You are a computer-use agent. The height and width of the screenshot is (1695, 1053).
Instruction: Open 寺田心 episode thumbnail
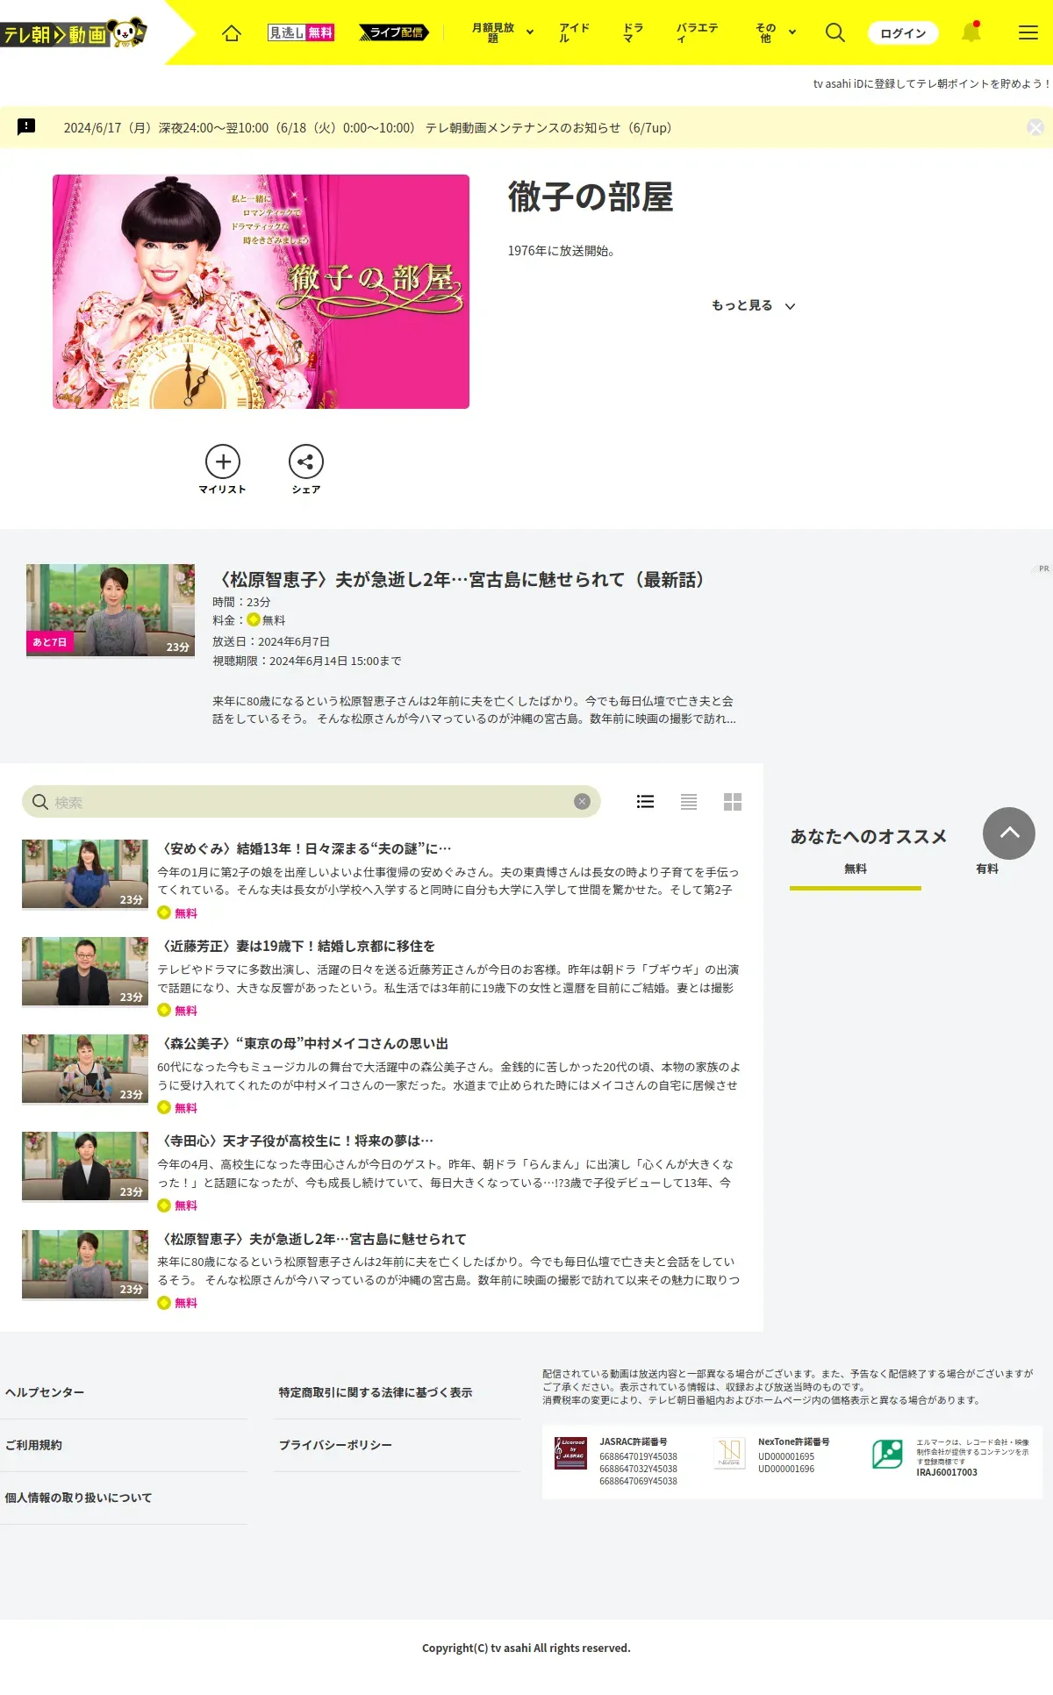tap(85, 1166)
